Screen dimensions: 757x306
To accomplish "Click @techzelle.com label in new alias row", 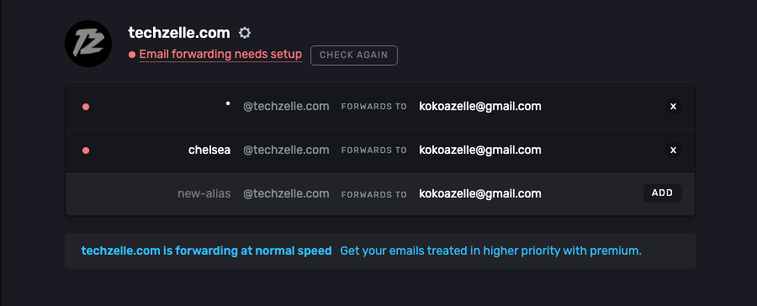I will tap(286, 193).
